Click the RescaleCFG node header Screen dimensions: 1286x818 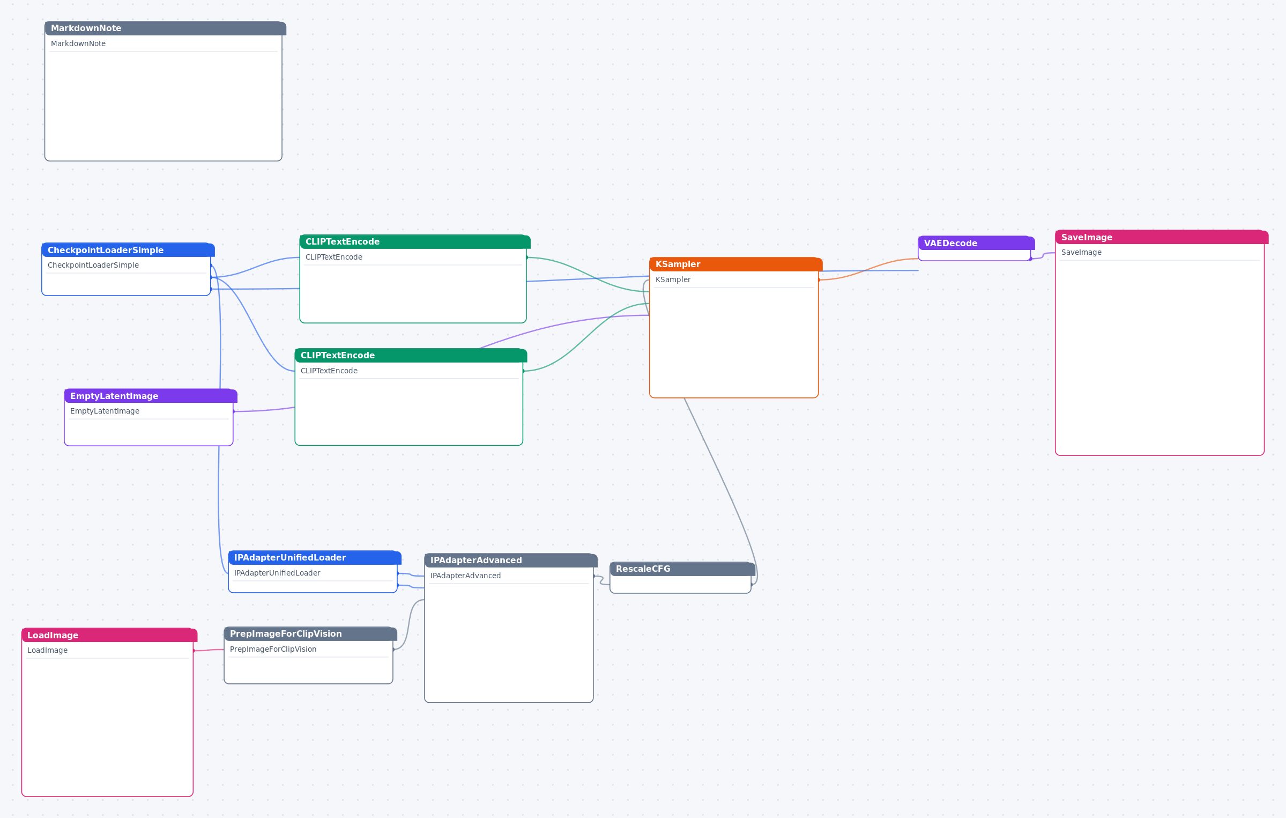click(x=682, y=569)
